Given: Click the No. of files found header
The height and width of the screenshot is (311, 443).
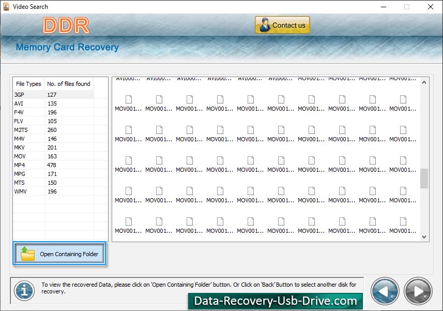Looking at the screenshot, I should click(x=69, y=84).
